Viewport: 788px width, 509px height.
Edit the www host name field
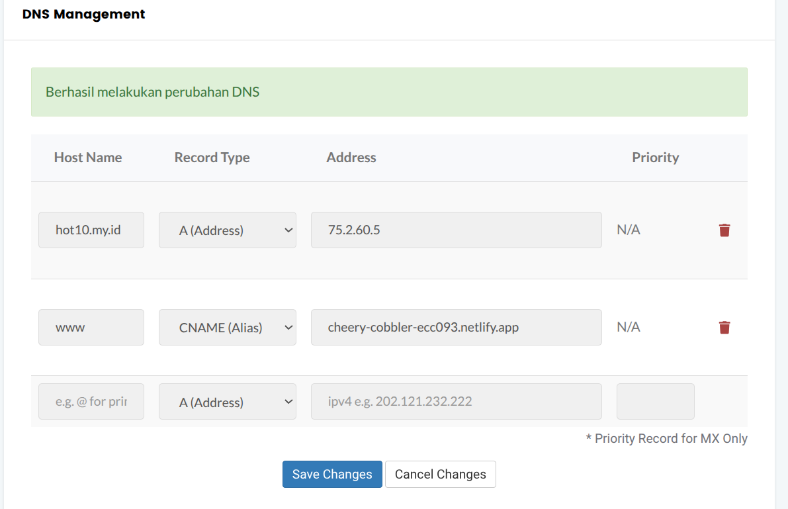coord(91,328)
